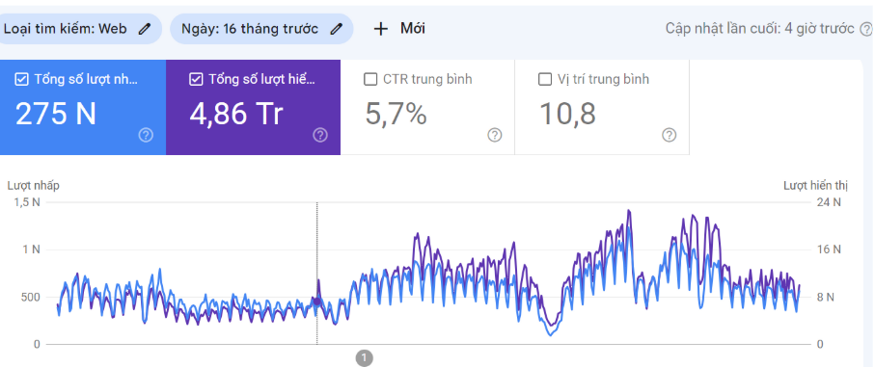875x367 pixels.
Task: Click the highlighted data point on the chart
Action: (x=317, y=301)
